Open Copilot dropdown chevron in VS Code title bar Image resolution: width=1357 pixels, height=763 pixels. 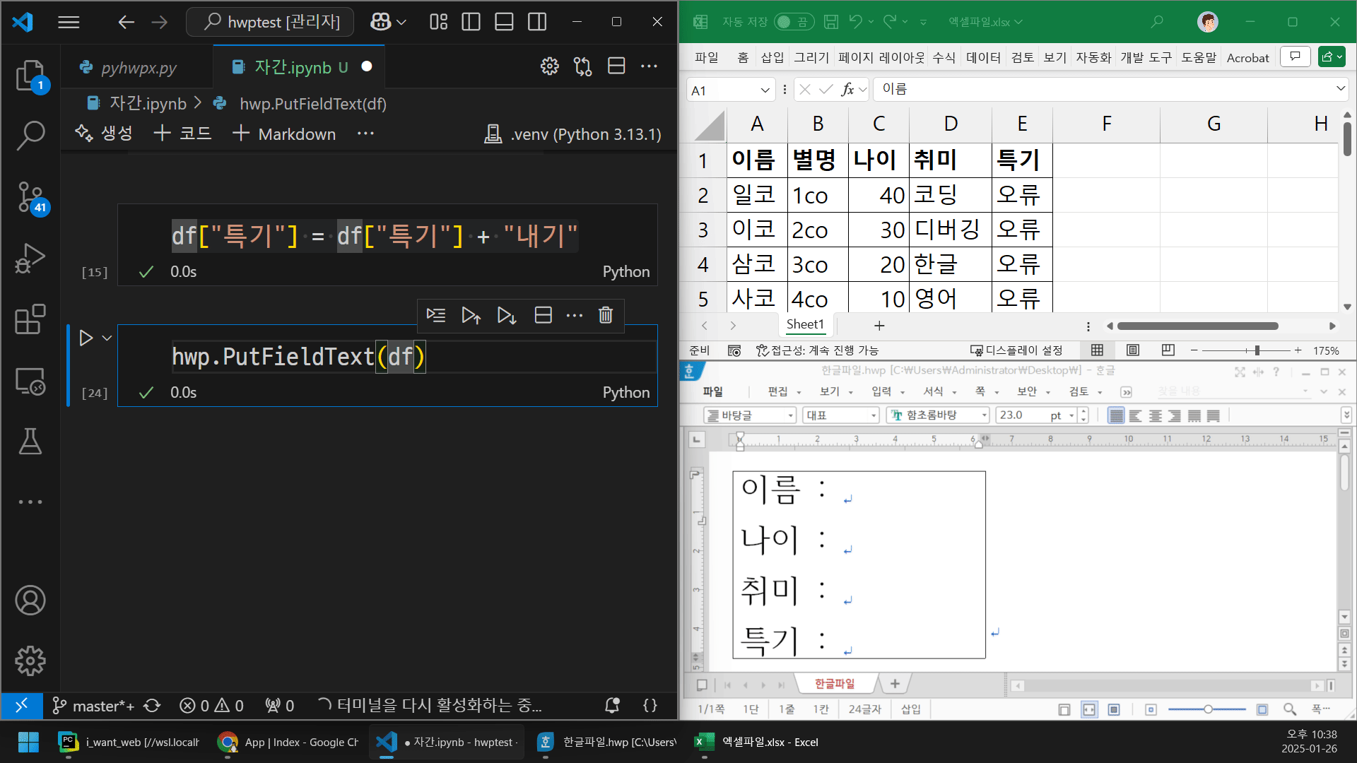(401, 23)
